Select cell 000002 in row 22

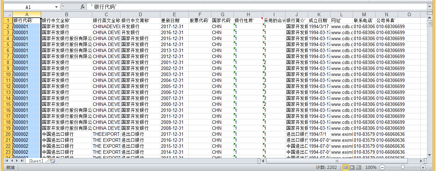point(27,146)
